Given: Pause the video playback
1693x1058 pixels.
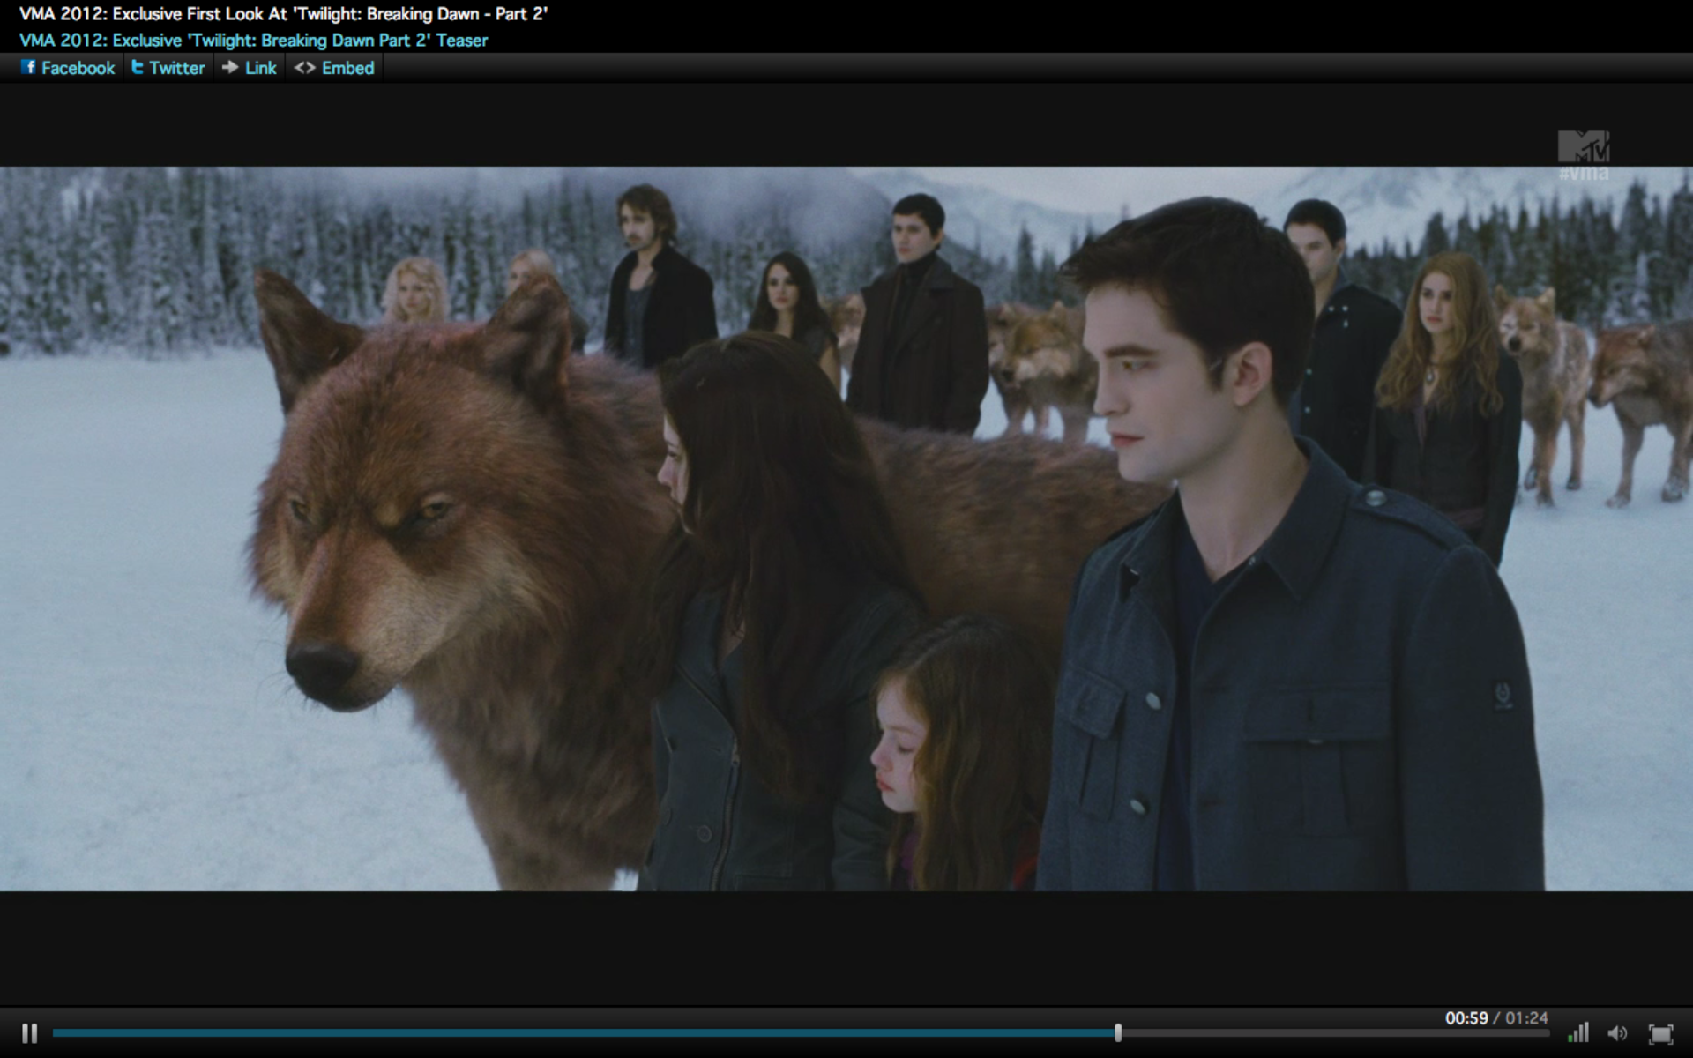Looking at the screenshot, I should click(29, 1032).
